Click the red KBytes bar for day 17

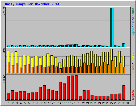(x=72, y=88)
